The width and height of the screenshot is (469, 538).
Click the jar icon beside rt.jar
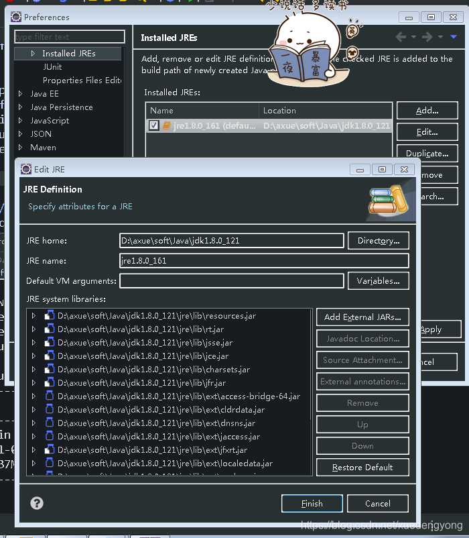50,329
